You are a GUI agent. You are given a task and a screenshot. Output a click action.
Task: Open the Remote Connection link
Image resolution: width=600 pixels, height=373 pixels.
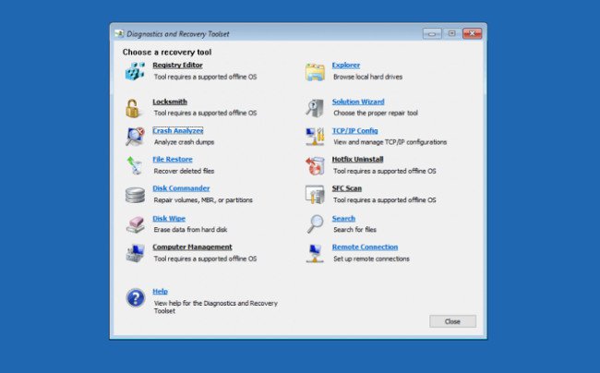(x=365, y=247)
